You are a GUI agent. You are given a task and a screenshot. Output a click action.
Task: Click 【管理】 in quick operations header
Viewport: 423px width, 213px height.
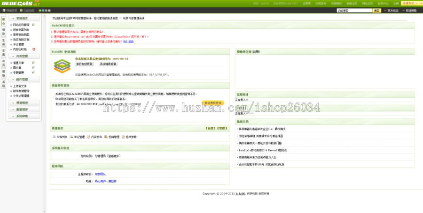pyautogui.click(x=222, y=128)
